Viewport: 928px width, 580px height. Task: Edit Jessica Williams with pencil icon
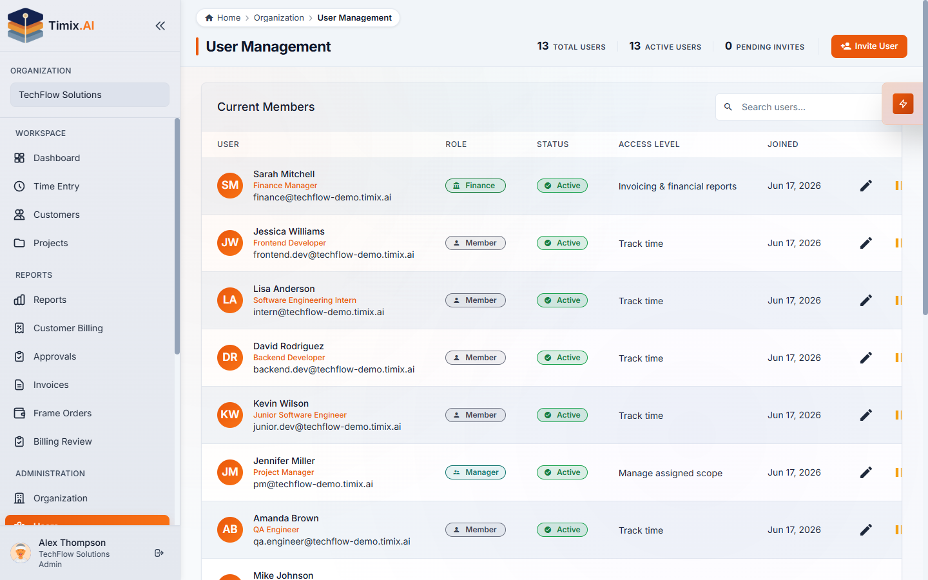tap(866, 243)
